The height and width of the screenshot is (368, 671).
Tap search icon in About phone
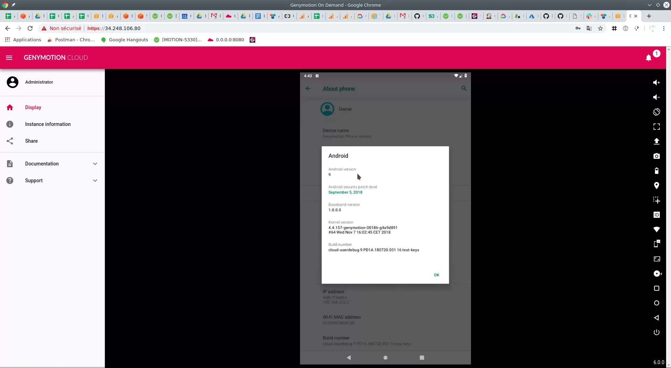point(464,89)
